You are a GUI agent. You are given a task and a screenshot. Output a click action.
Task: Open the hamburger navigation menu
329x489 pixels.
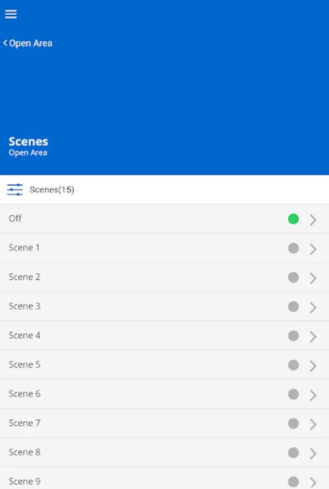point(11,14)
